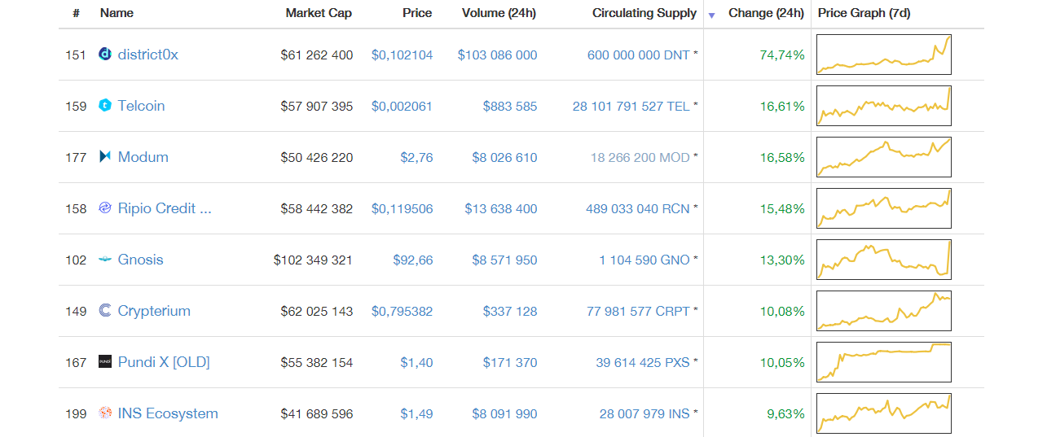This screenshot has height=437, width=1047.
Task: Click INS volume $8 091 990
Action: (x=505, y=414)
